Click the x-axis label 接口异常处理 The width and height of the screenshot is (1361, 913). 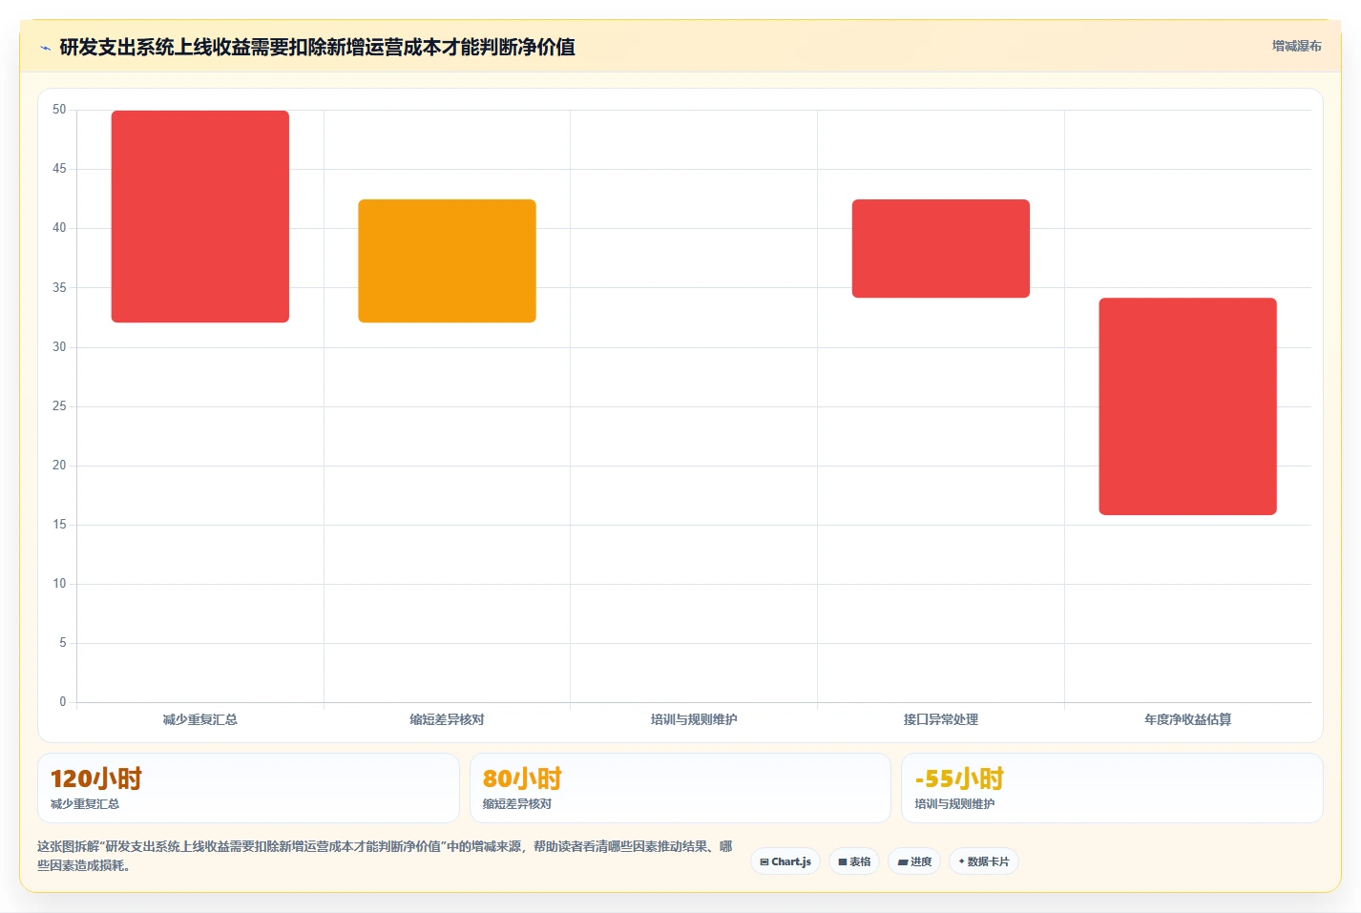click(941, 719)
